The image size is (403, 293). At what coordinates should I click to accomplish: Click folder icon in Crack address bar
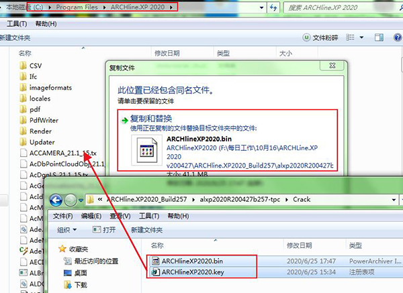tap(90, 200)
